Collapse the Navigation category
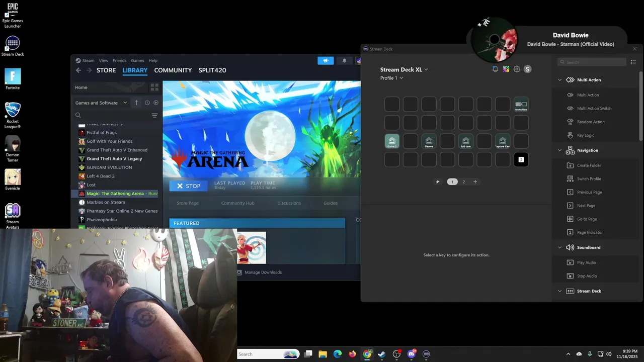This screenshot has height=362, width=644. [x=559, y=150]
